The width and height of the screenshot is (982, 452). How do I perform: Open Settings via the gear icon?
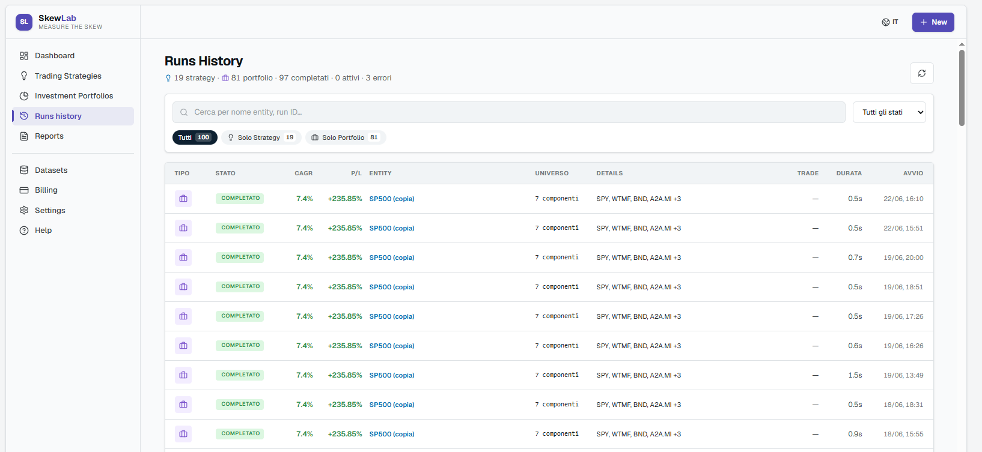click(x=24, y=211)
